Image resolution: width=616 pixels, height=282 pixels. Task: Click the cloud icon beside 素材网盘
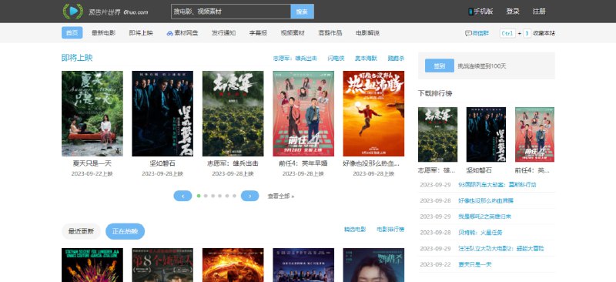(x=169, y=33)
